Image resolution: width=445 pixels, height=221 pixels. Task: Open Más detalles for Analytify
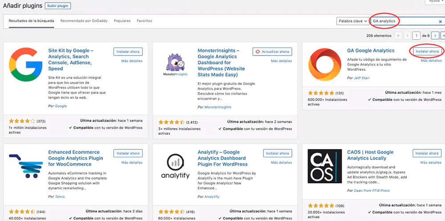pos(281,163)
